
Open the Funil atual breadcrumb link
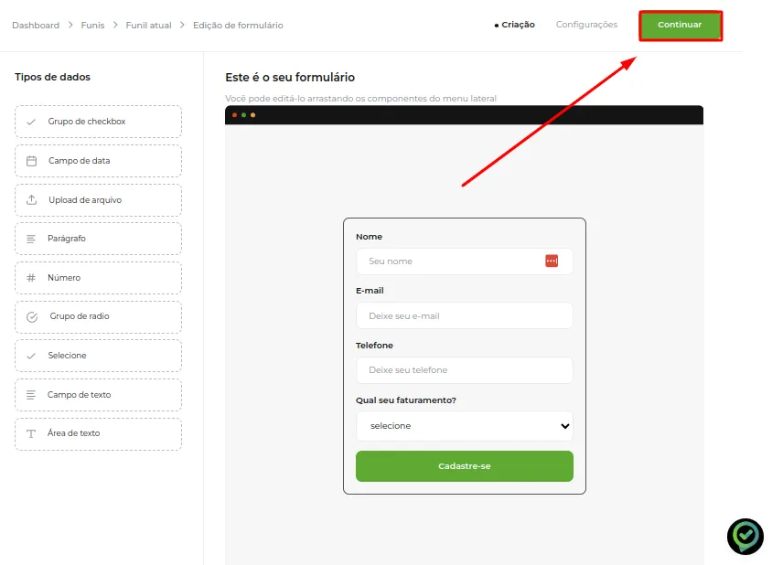coord(149,25)
